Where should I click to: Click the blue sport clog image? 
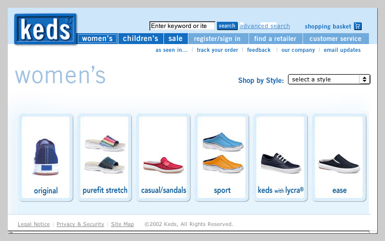223,141
